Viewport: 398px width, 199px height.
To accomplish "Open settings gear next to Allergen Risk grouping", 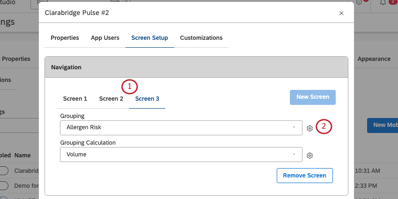I will [x=310, y=128].
